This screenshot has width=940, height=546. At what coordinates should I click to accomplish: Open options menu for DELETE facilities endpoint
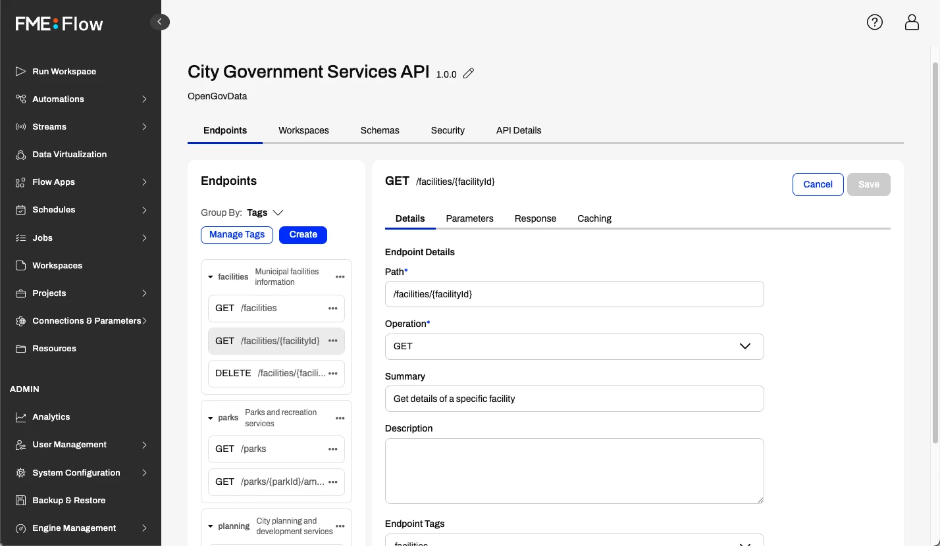click(332, 374)
